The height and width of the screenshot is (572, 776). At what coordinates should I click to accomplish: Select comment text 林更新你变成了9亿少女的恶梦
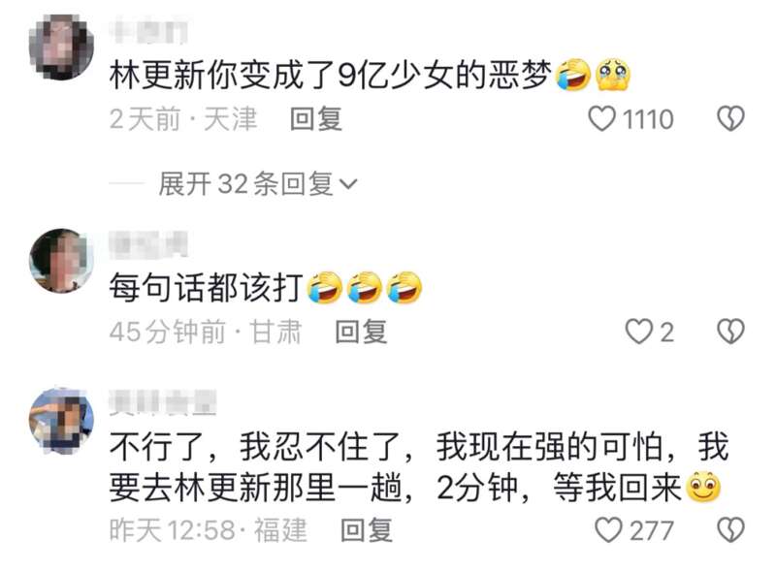click(x=330, y=76)
